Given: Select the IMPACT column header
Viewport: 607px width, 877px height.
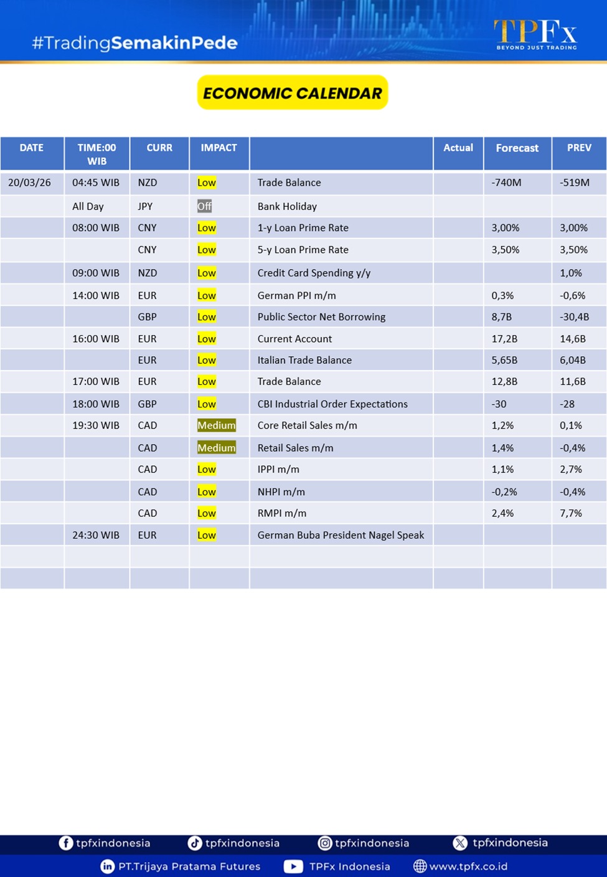Looking at the screenshot, I should point(219,148).
